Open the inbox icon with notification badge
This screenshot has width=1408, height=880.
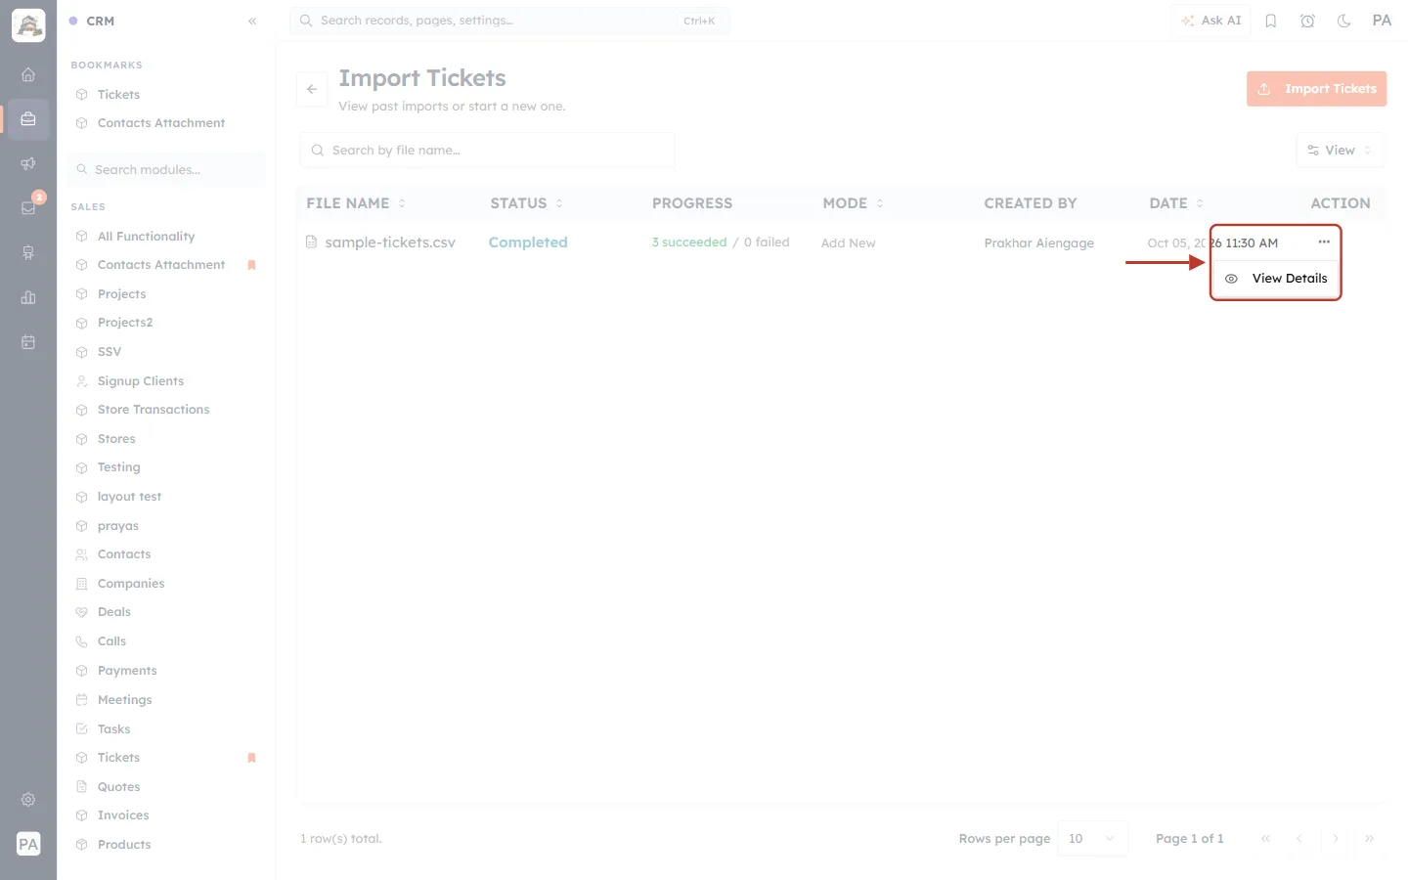[28, 208]
